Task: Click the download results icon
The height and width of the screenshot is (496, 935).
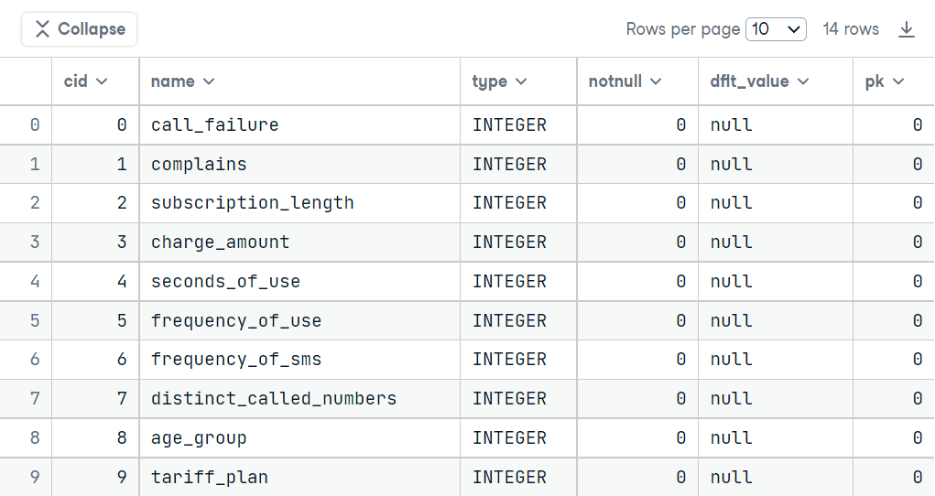Action: 907,29
